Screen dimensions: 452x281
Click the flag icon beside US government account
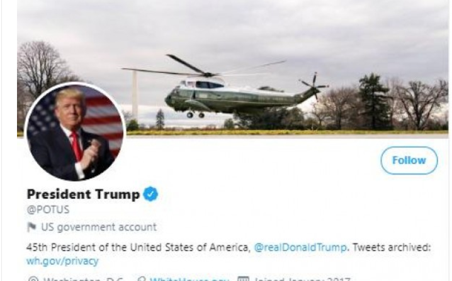[x=31, y=227]
